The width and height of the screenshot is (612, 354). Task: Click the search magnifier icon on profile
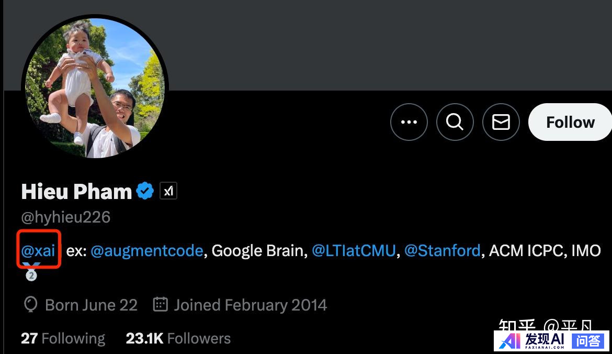[x=455, y=122]
